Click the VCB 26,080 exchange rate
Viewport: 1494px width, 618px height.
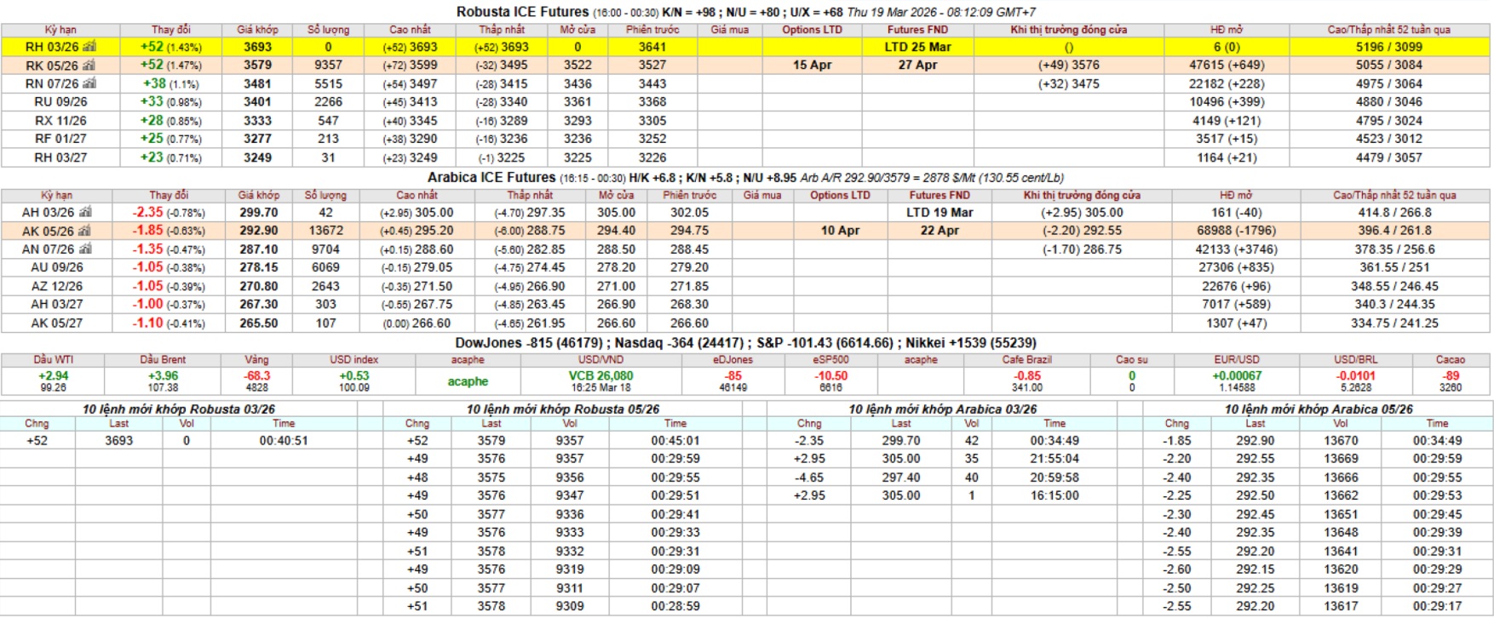click(600, 375)
